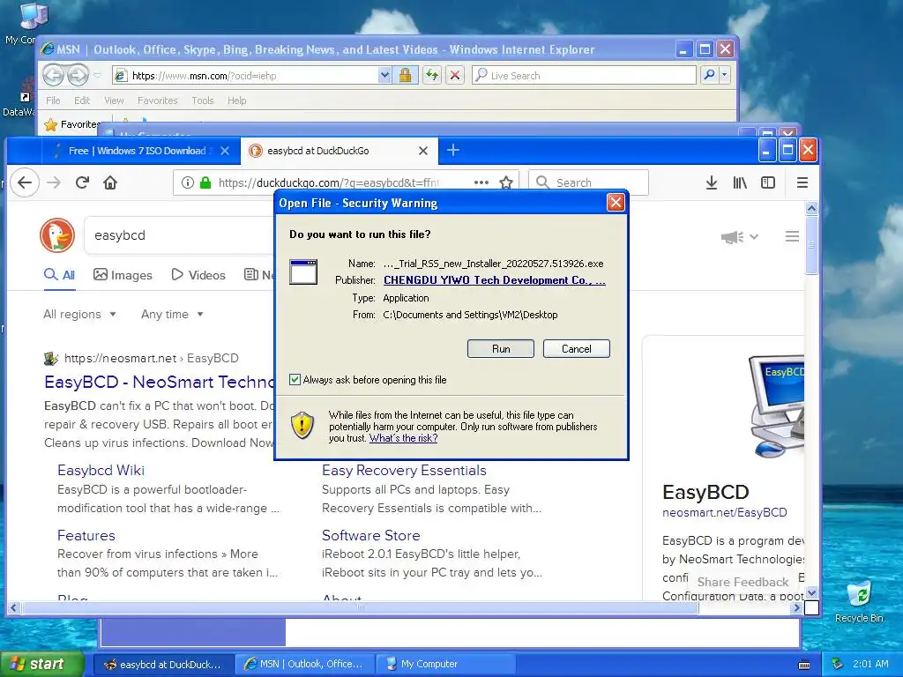This screenshot has width=903, height=677.
Task: Toggle the Firefox sidebar icon
Action: coord(768,182)
